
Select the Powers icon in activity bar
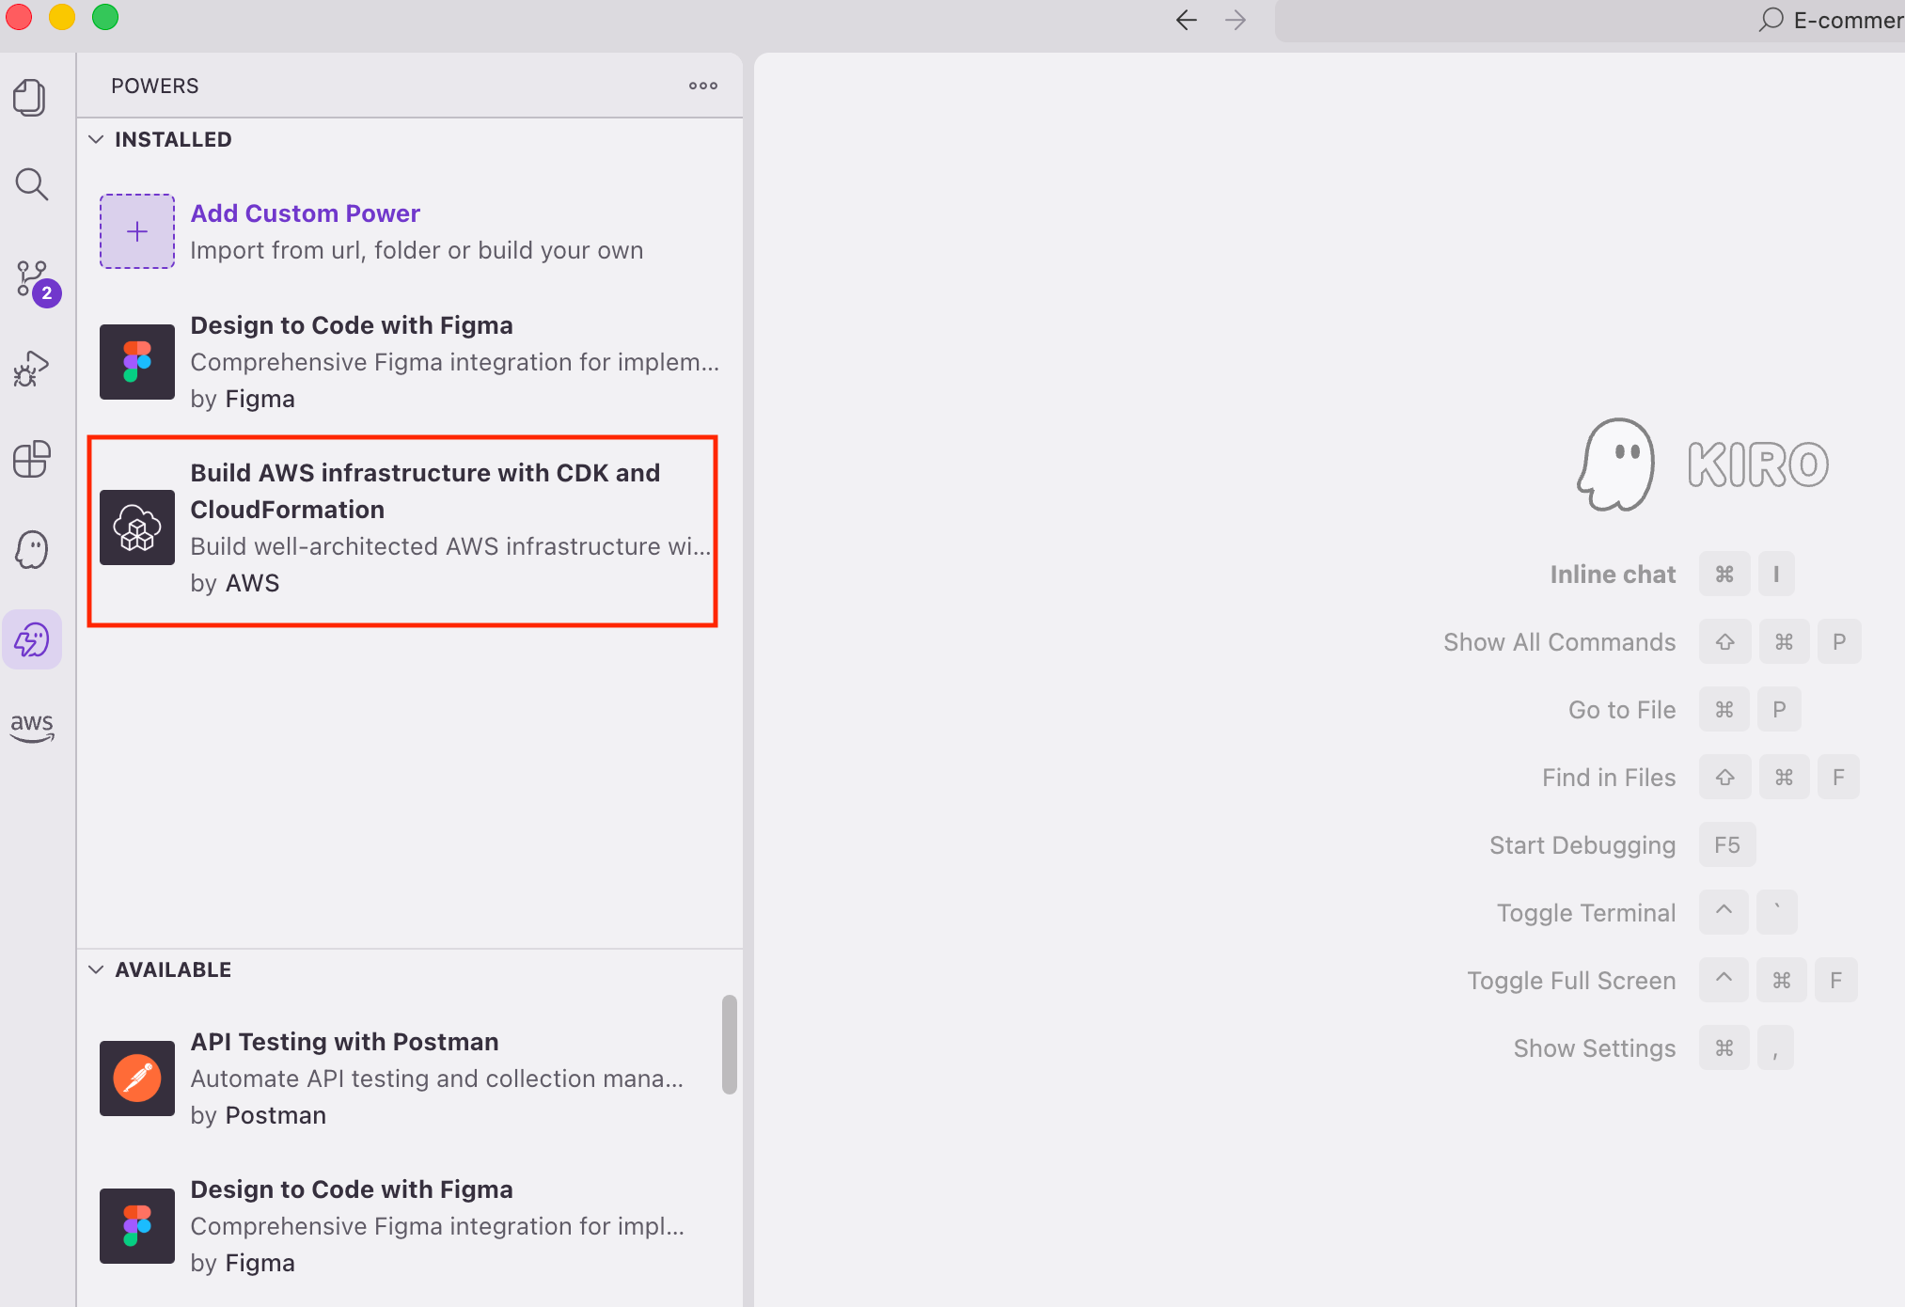tap(32, 640)
